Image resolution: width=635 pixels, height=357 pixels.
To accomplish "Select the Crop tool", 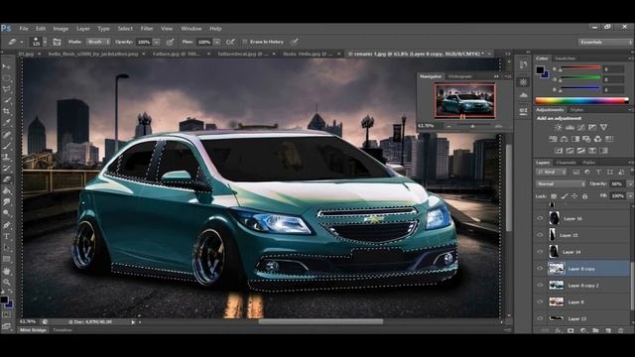I will pyautogui.click(x=7, y=111).
